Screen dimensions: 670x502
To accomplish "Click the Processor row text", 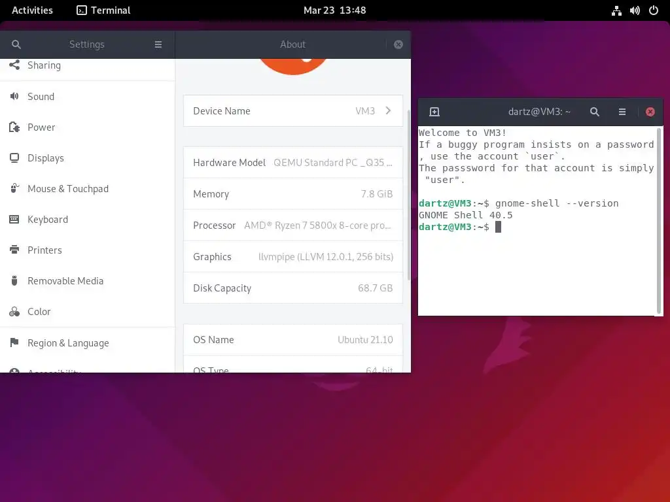I will point(292,226).
